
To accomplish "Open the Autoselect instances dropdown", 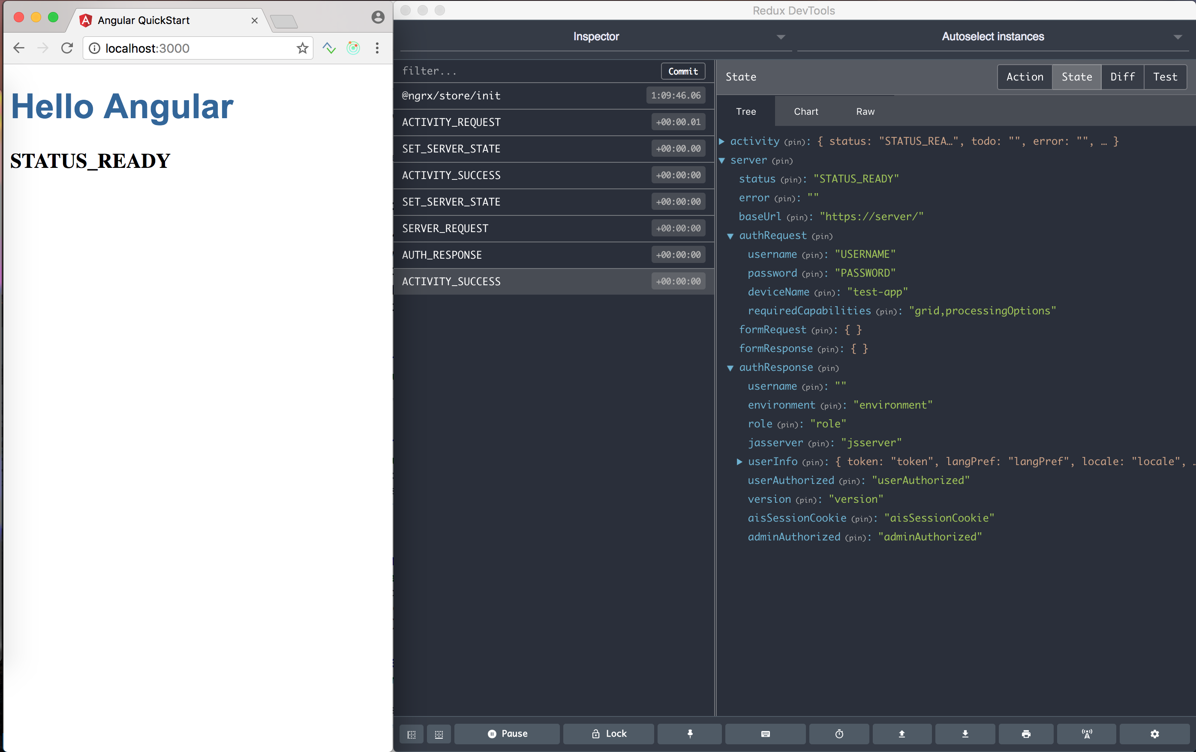I will pyautogui.click(x=992, y=37).
